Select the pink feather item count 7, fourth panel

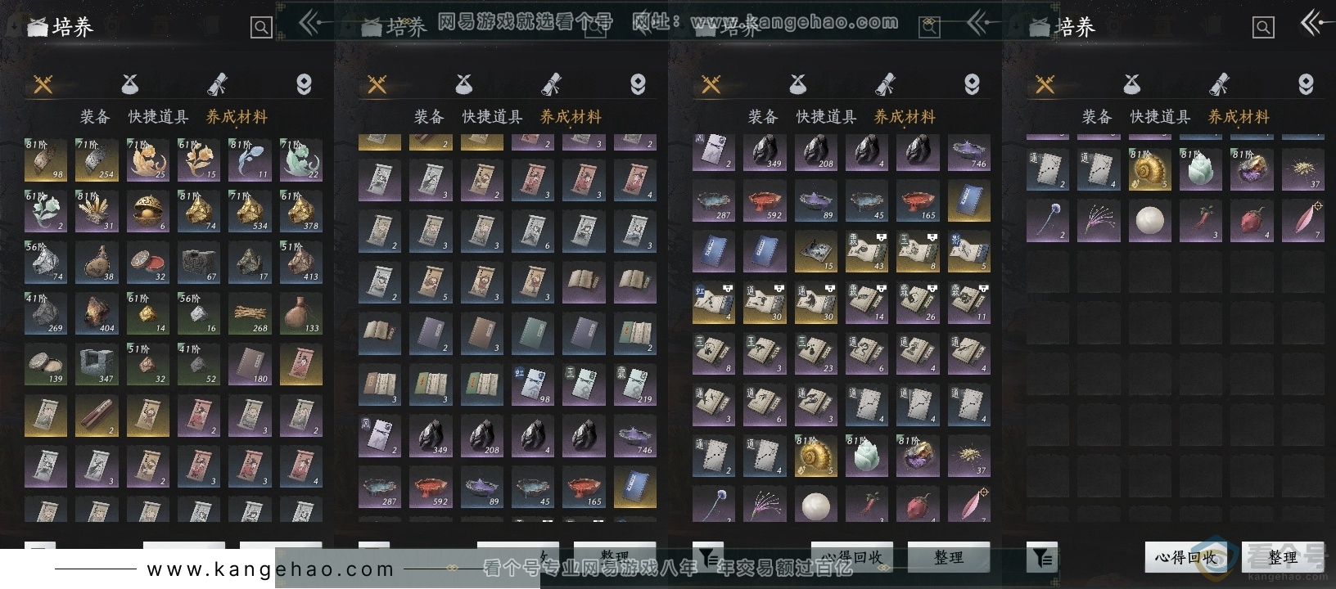coord(1302,221)
